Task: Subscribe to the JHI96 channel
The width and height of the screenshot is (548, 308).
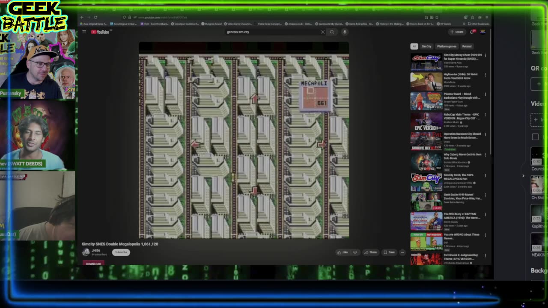Action: 121,252
